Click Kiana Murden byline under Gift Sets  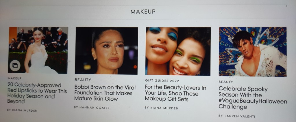point(161,108)
